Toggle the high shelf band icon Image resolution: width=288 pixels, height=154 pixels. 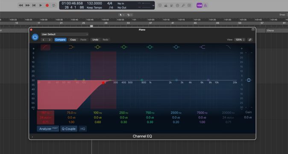click(202, 47)
